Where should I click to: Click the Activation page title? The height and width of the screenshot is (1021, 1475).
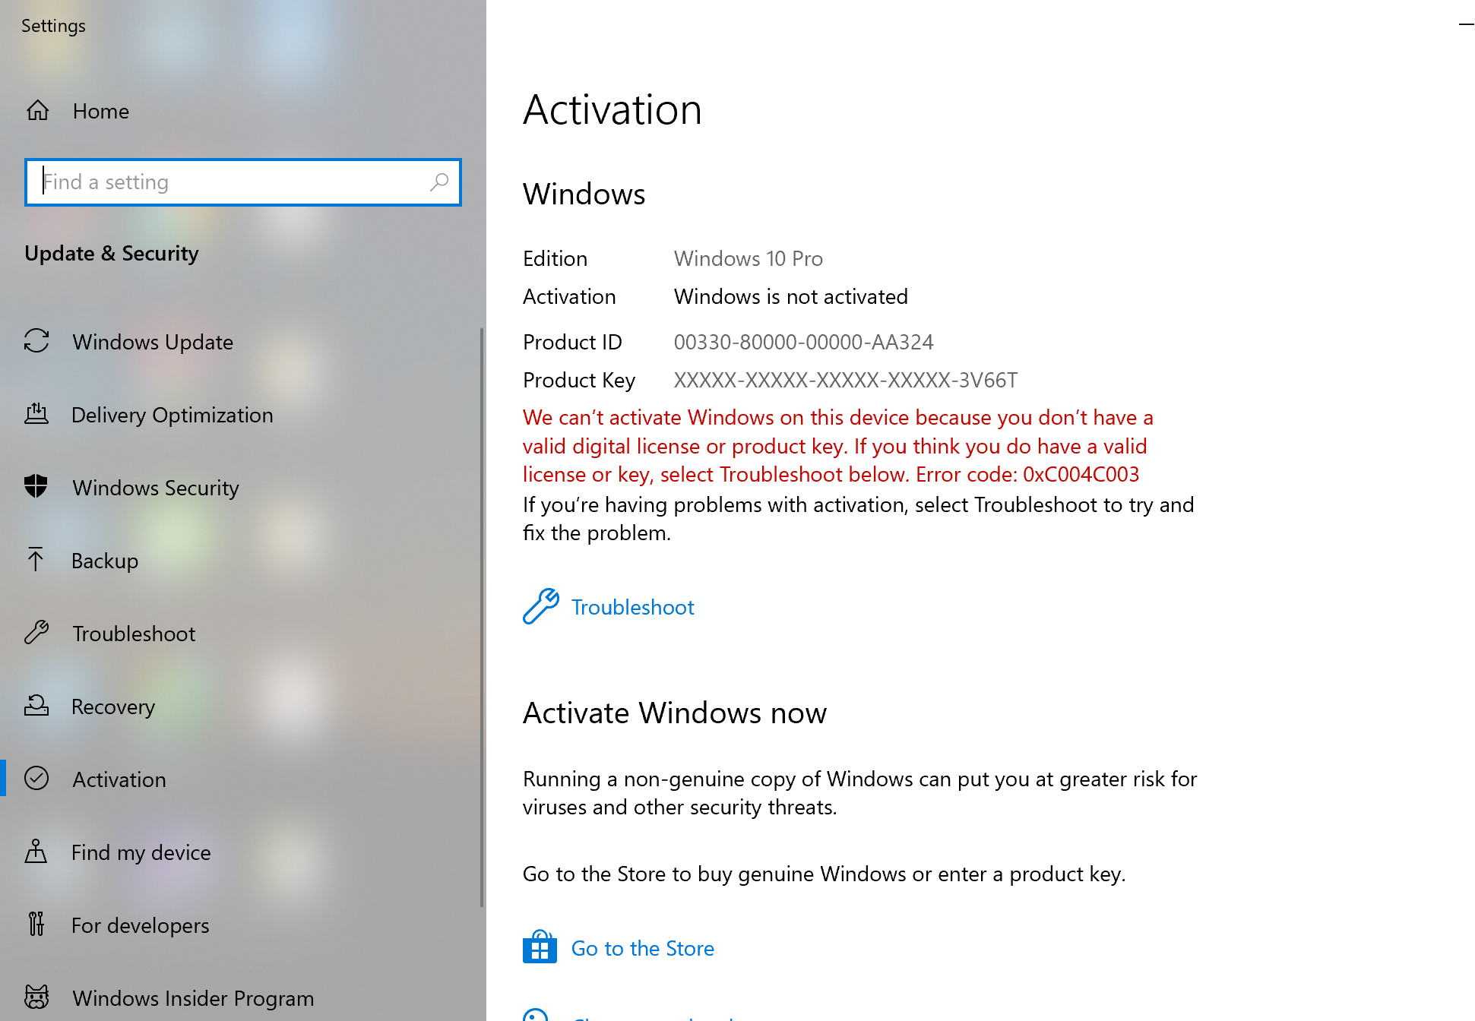click(612, 109)
